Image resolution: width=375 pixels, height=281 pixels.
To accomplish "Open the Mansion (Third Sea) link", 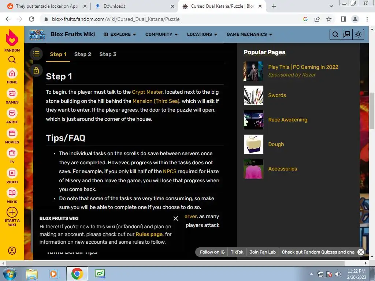I will pyautogui.click(x=156, y=101).
